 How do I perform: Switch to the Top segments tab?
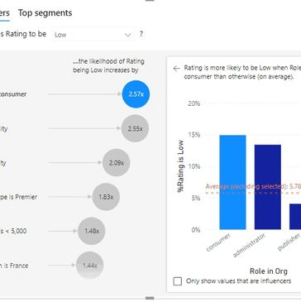tap(45, 13)
